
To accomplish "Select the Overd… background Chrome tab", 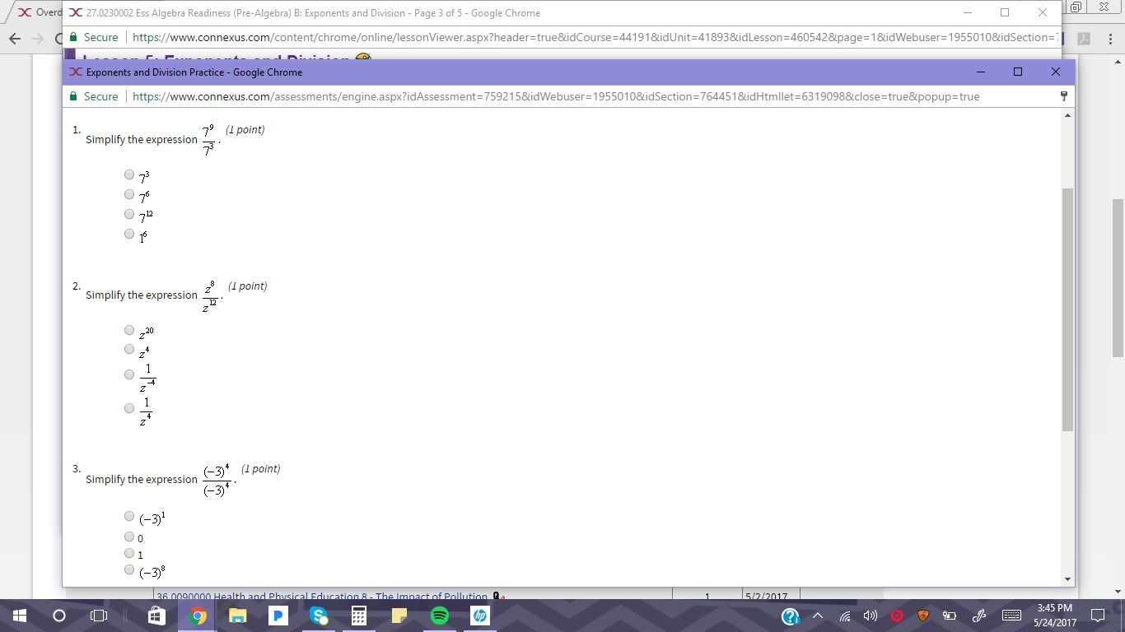I will click(x=39, y=12).
